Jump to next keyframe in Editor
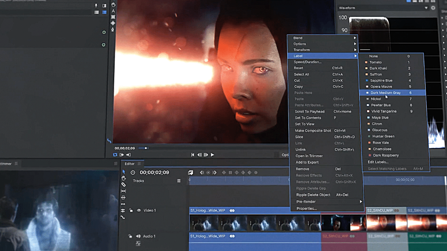The width and height of the screenshot is (447, 251). tap(215, 173)
